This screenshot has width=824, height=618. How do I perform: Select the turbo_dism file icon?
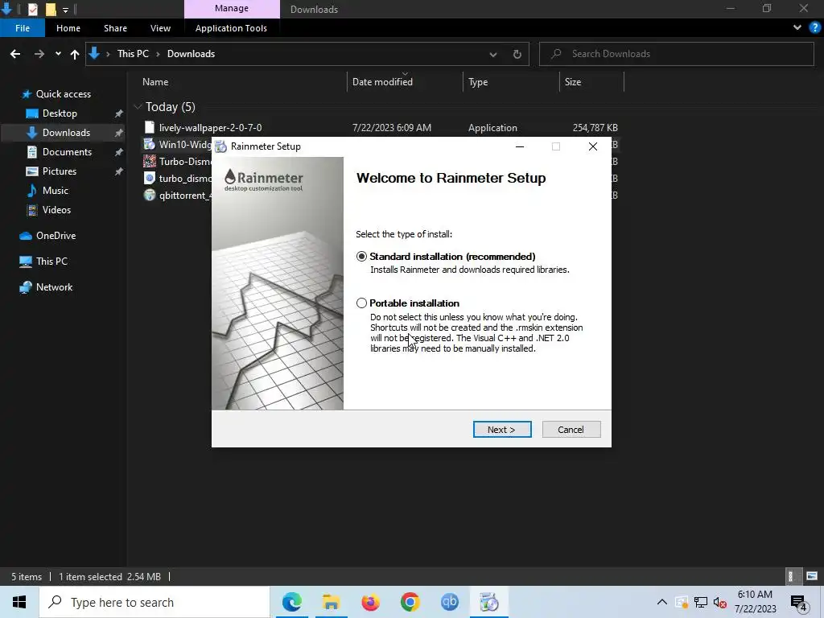click(150, 178)
